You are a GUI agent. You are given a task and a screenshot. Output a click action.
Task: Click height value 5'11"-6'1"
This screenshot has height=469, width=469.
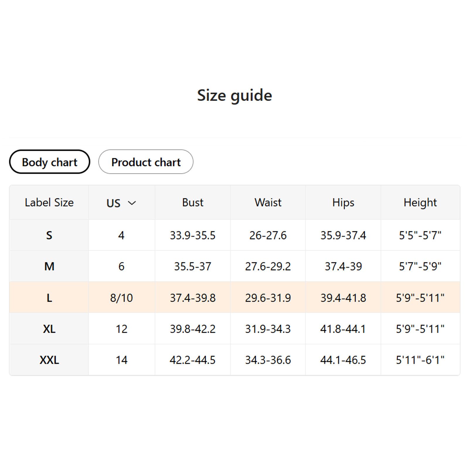[420, 360]
